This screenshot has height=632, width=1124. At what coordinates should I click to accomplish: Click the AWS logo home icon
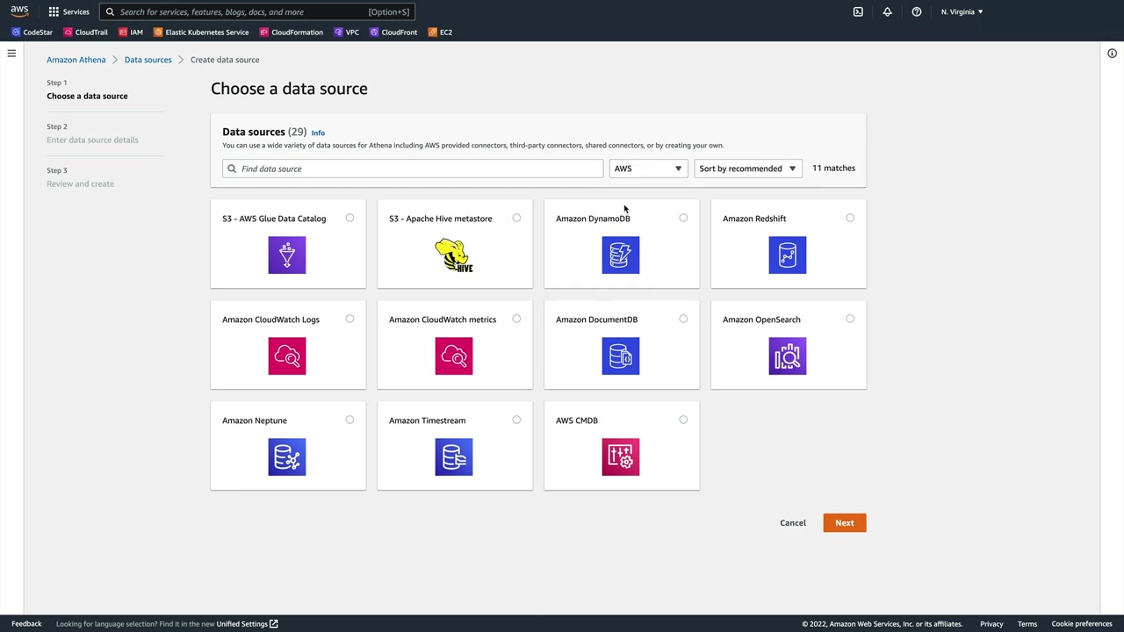[19, 11]
